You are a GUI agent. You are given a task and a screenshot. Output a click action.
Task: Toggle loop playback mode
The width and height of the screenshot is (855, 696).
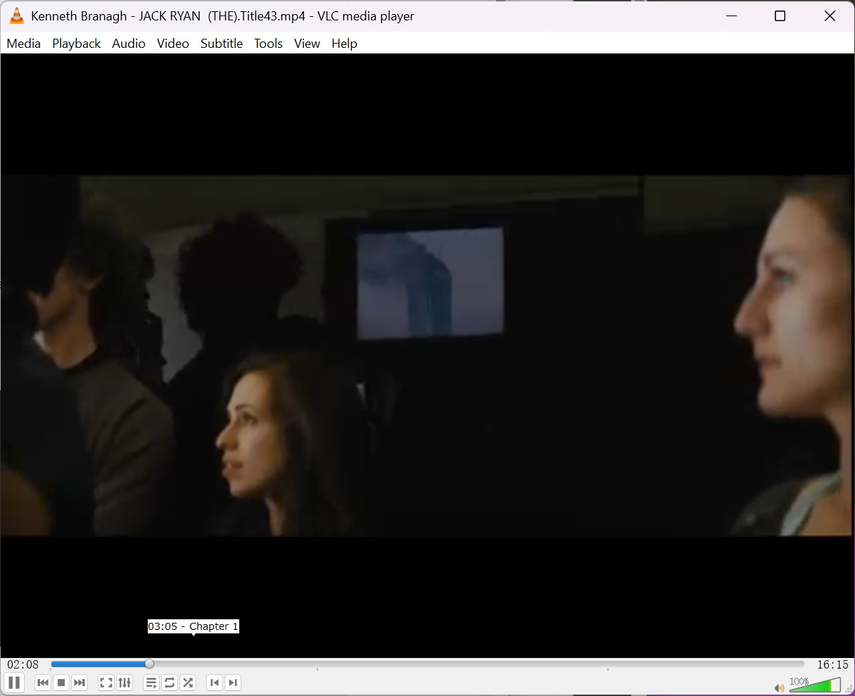click(x=170, y=682)
